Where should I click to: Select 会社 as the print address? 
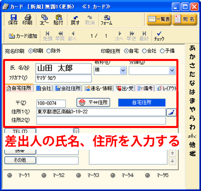pyautogui.click(x=144, y=51)
